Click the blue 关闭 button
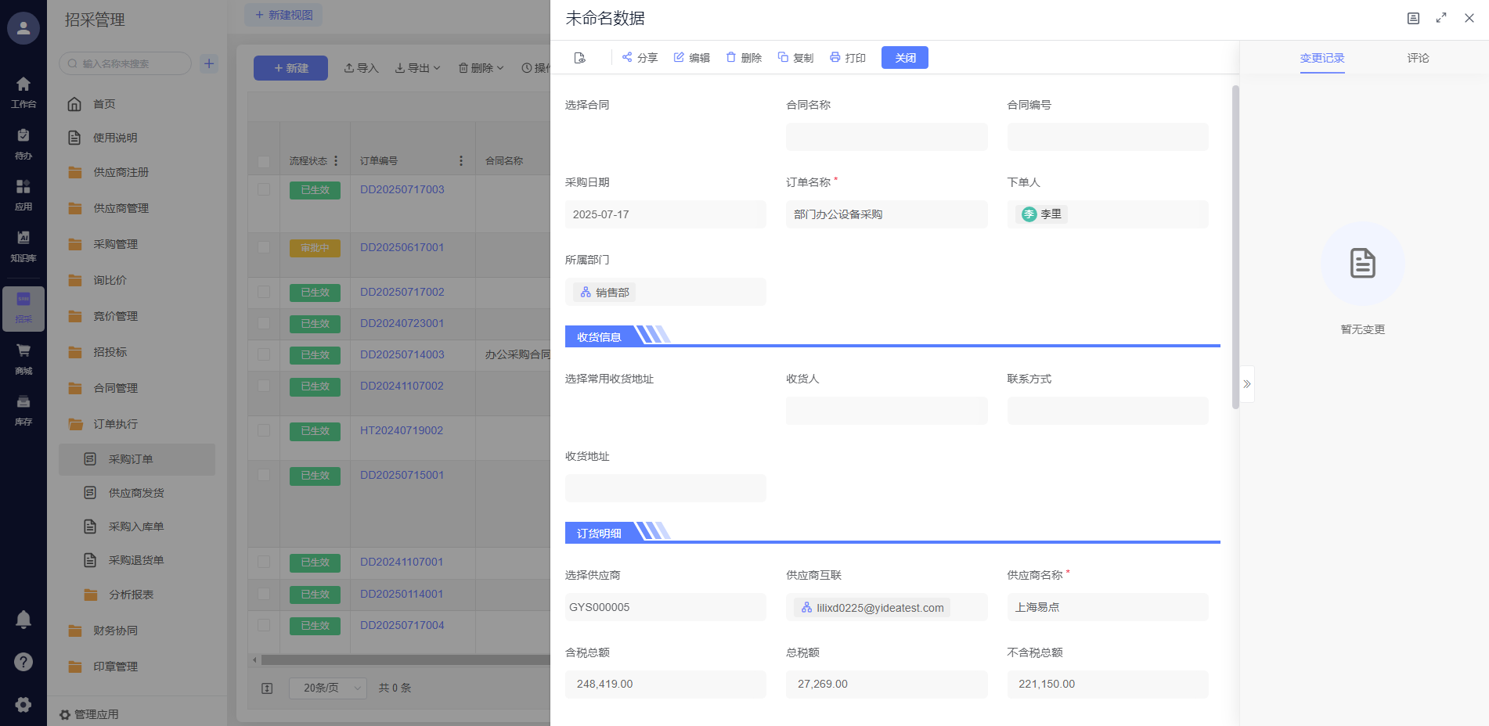This screenshot has width=1489, height=726. [904, 58]
